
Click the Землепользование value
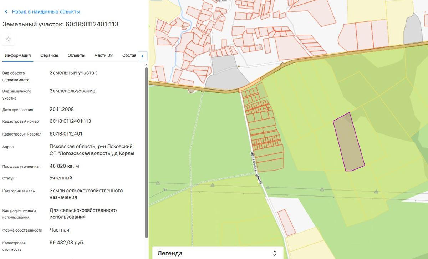[x=72, y=91]
